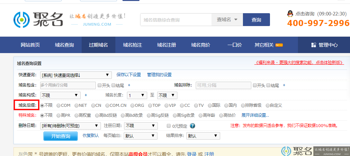This screenshot has height=156, width=350.
Task: Choose the 国内 suffix option
Action: pyautogui.click(x=226, y=105)
